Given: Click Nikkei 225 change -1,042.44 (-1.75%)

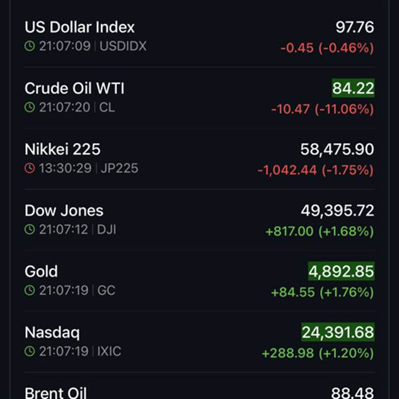Looking at the screenshot, I should [315, 170].
